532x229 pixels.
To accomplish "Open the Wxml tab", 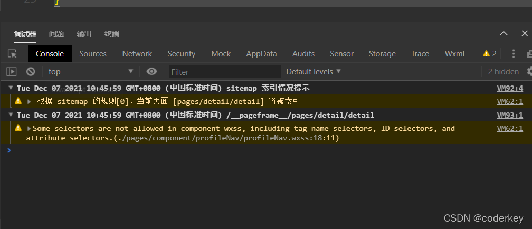I will tap(454, 54).
